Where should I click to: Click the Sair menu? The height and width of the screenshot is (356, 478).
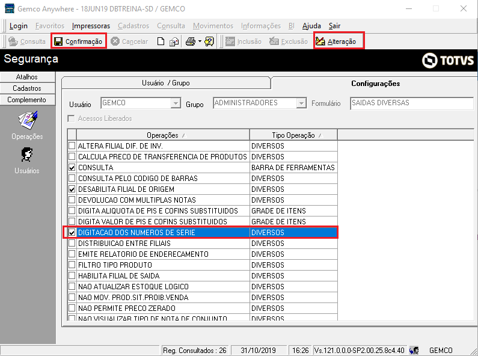click(334, 26)
